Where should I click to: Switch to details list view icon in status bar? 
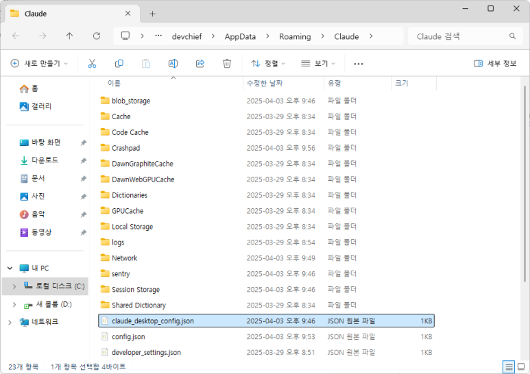point(509,366)
